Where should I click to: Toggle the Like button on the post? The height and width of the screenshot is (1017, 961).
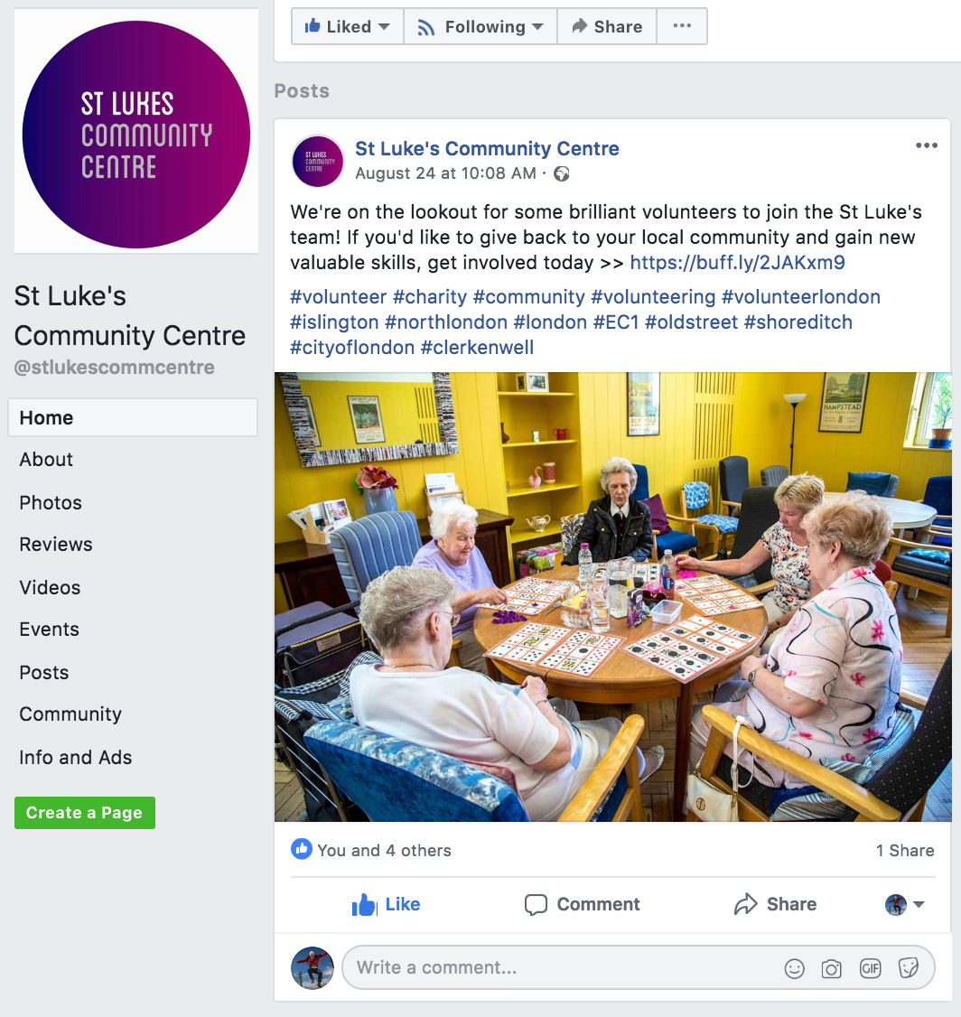point(386,904)
